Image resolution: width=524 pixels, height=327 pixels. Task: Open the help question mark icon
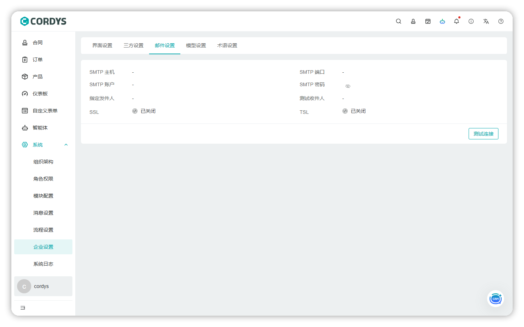(501, 21)
